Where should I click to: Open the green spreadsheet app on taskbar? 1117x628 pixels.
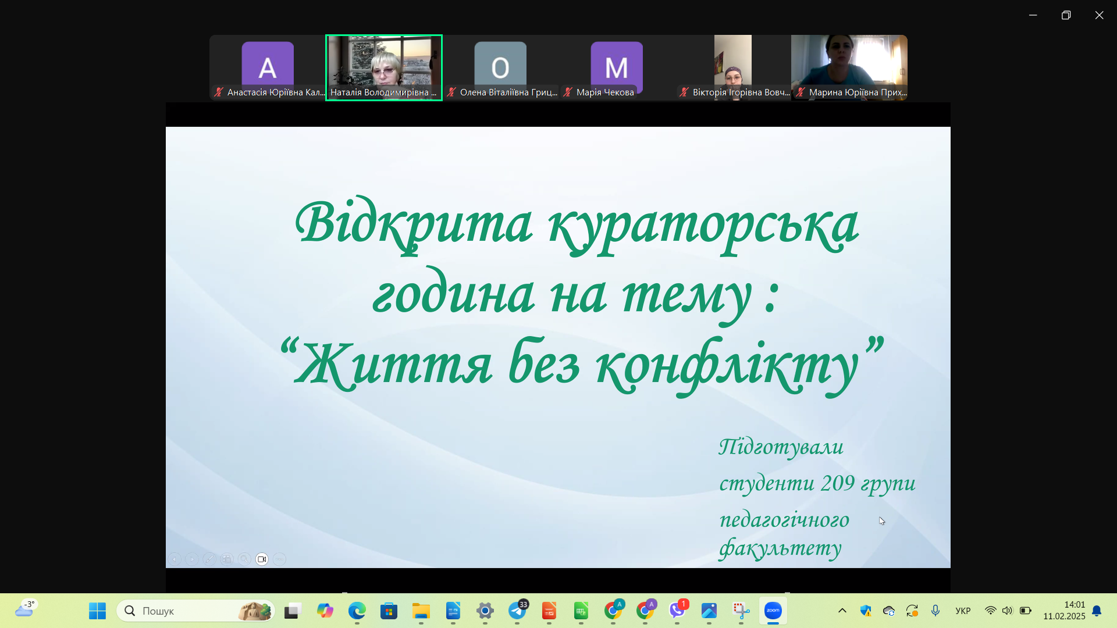pyautogui.click(x=581, y=611)
